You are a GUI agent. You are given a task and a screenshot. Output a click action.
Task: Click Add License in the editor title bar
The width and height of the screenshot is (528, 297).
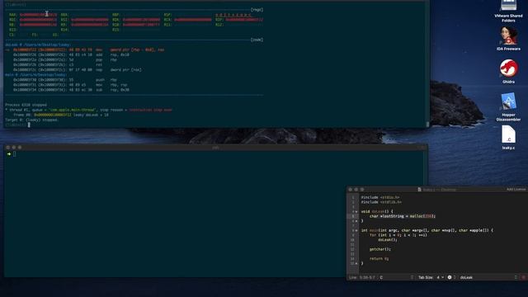(x=516, y=190)
